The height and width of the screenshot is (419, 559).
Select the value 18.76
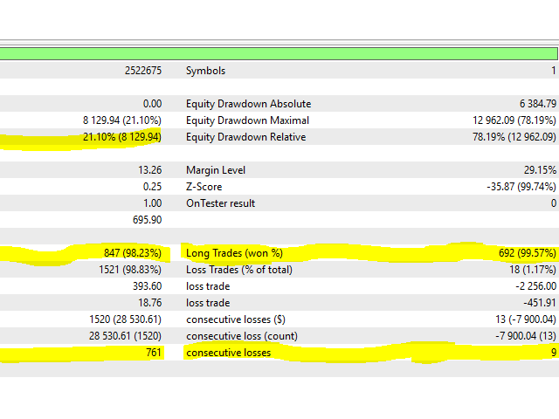pyautogui.click(x=149, y=303)
